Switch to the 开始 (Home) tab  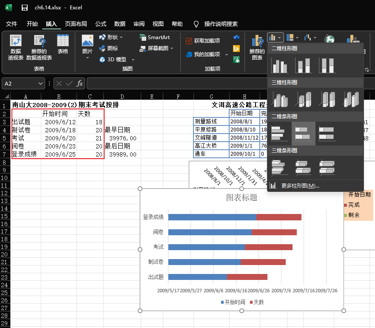(32, 24)
